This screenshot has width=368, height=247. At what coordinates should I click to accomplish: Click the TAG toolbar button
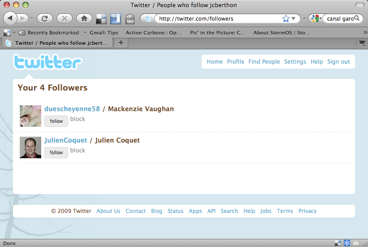[x=130, y=19]
